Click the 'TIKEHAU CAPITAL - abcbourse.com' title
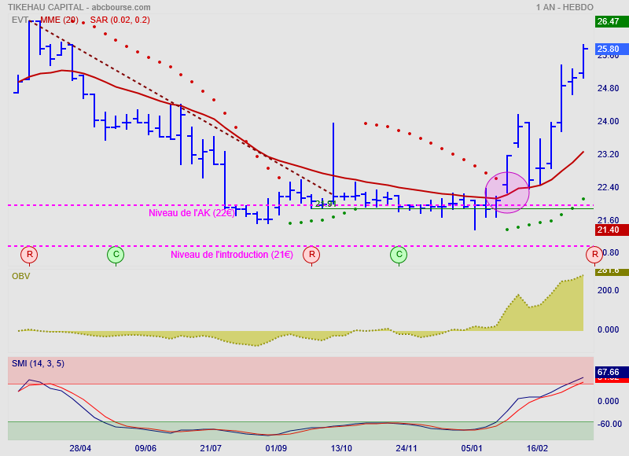The image size is (629, 456). pos(79,7)
